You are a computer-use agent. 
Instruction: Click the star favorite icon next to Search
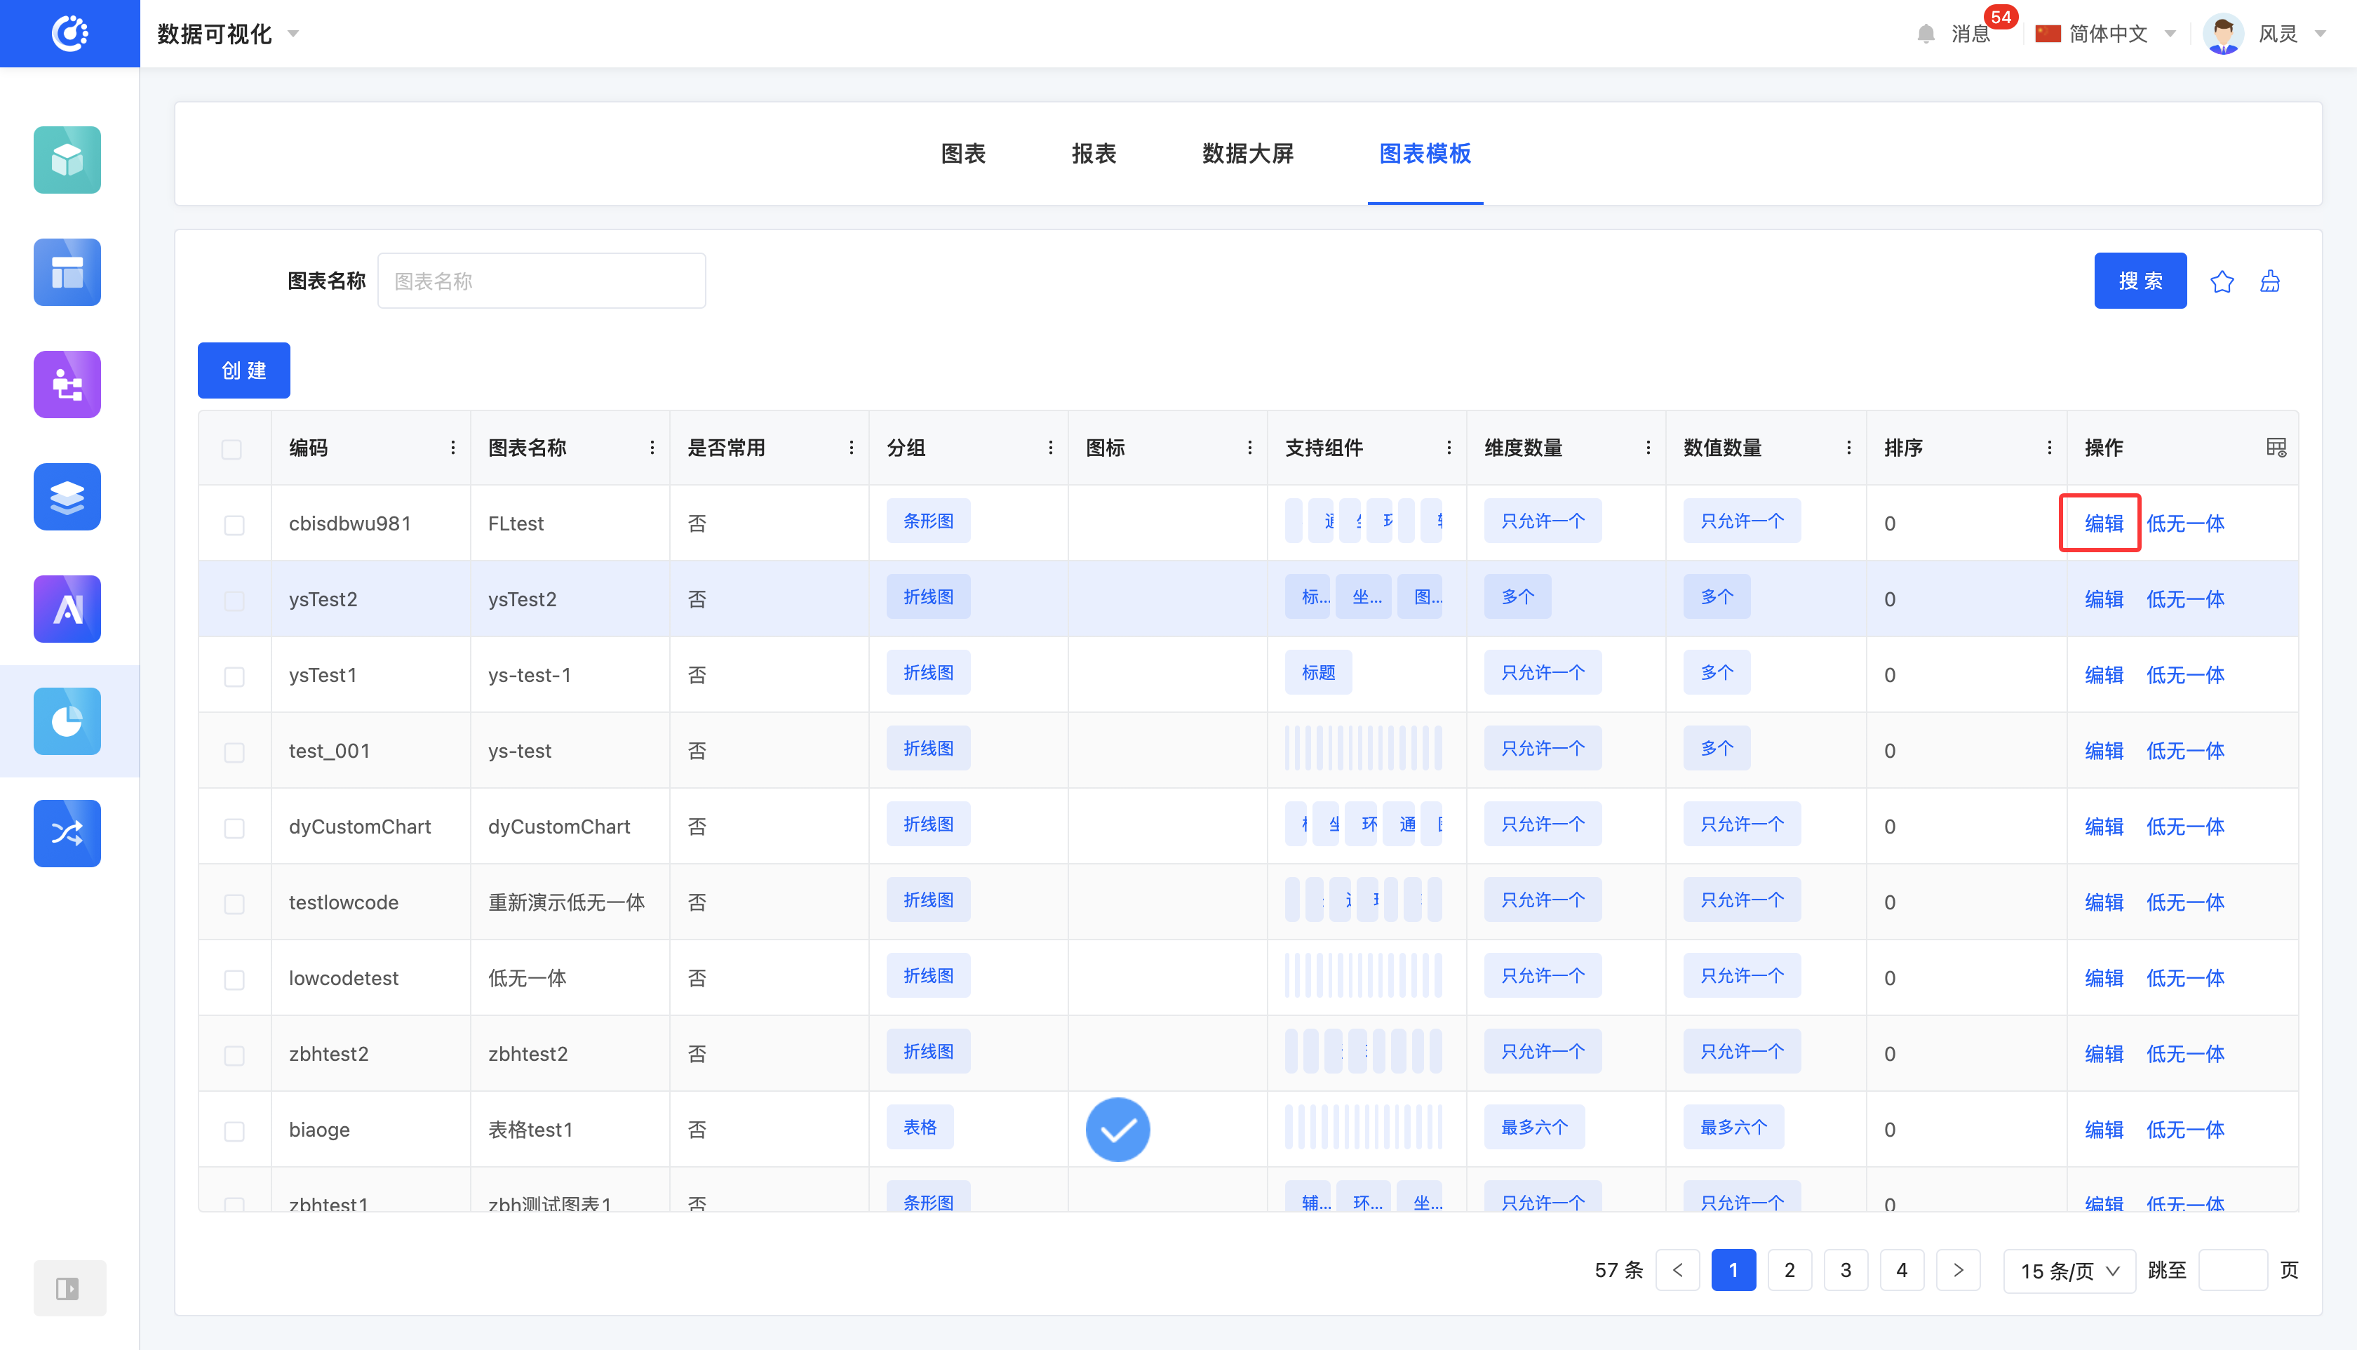click(x=2222, y=281)
